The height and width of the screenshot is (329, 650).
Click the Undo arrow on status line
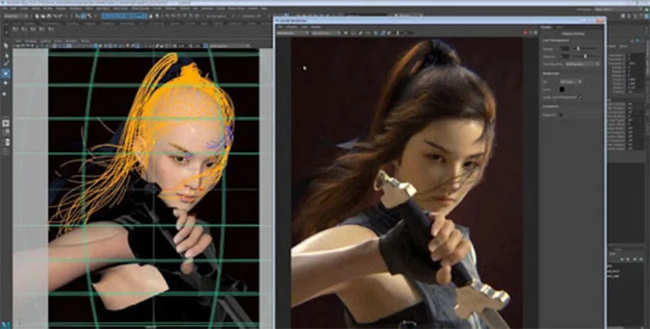point(56,16)
